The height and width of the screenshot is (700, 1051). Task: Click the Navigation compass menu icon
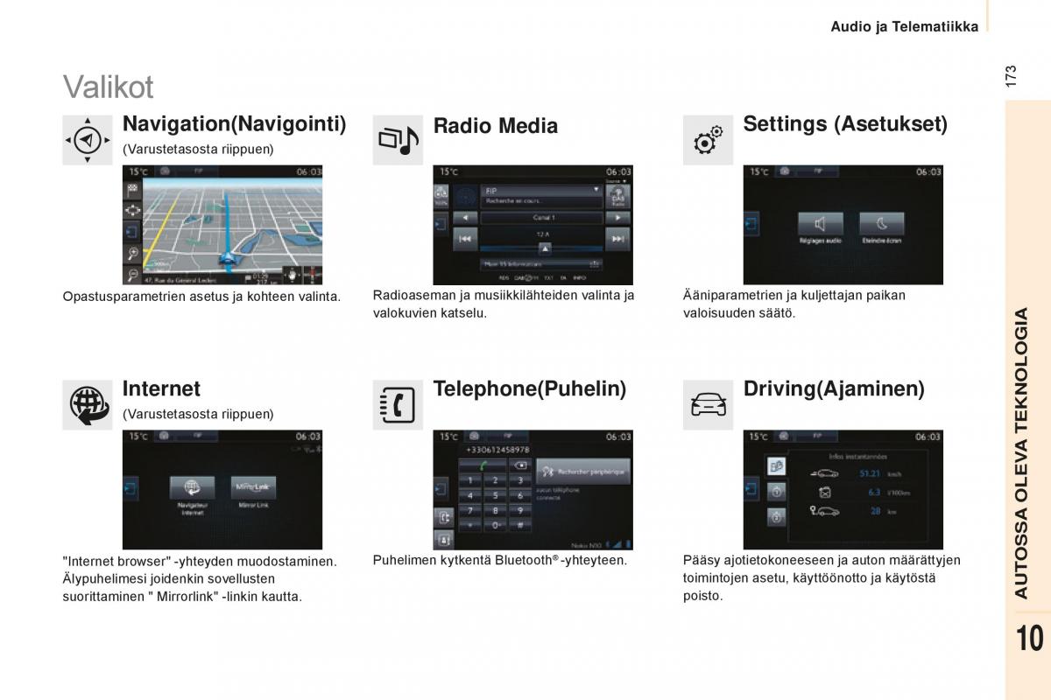[x=88, y=139]
